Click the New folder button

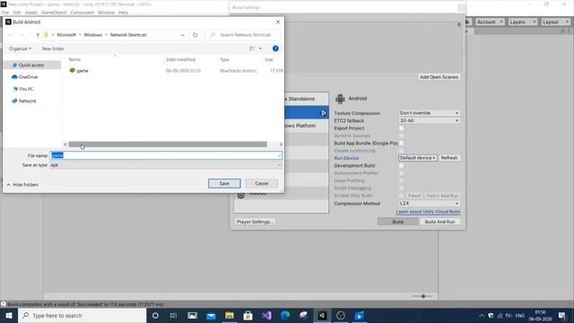pyautogui.click(x=53, y=48)
